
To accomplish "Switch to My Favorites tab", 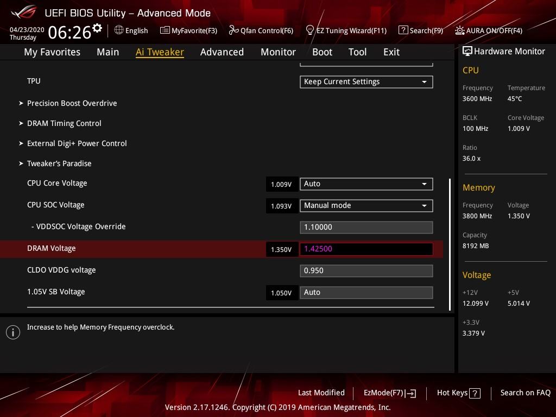I will tap(52, 52).
